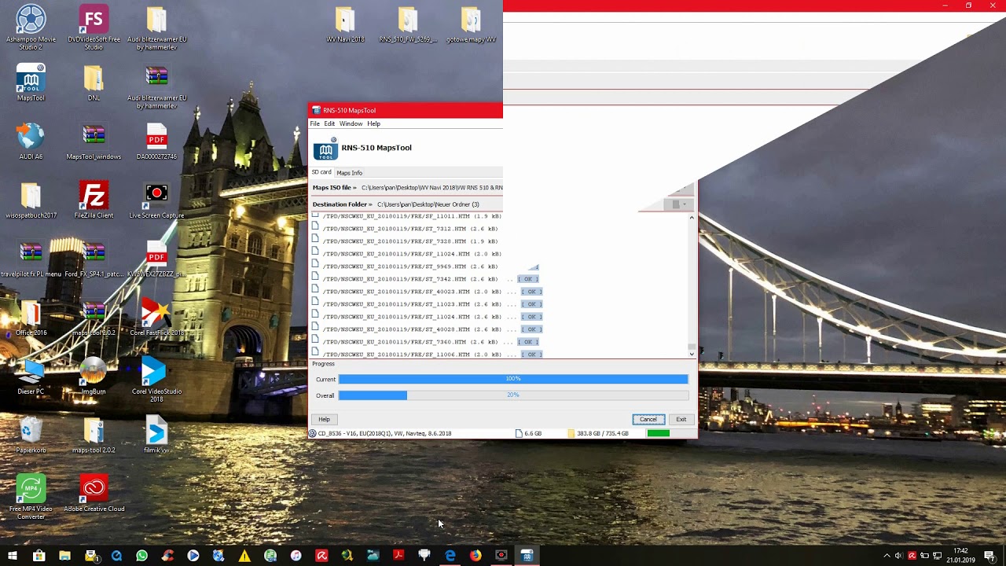Open the DNL folder on desktop
This screenshot has height=566, width=1006.
click(94, 83)
